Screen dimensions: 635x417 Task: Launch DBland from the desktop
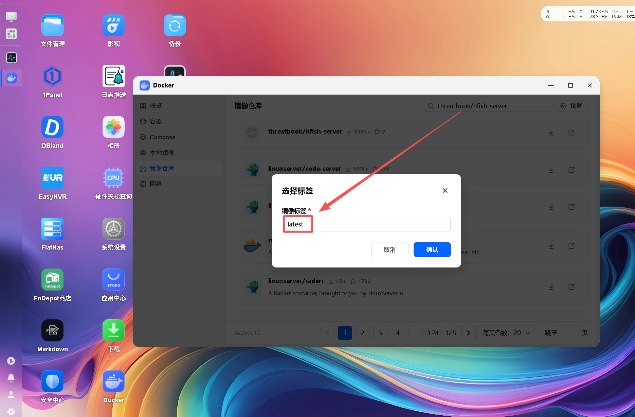(x=52, y=127)
